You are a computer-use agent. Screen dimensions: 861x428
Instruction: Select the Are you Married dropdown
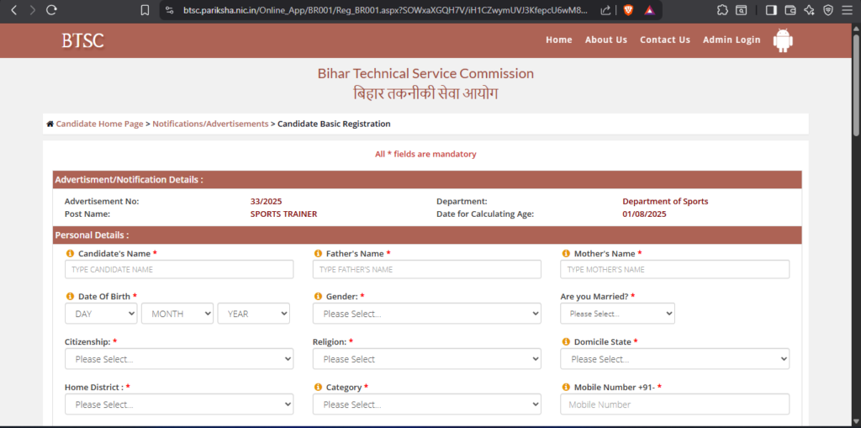(x=617, y=314)
